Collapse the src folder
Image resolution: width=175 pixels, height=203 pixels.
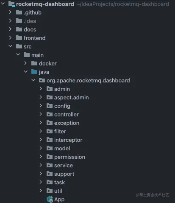10,46
